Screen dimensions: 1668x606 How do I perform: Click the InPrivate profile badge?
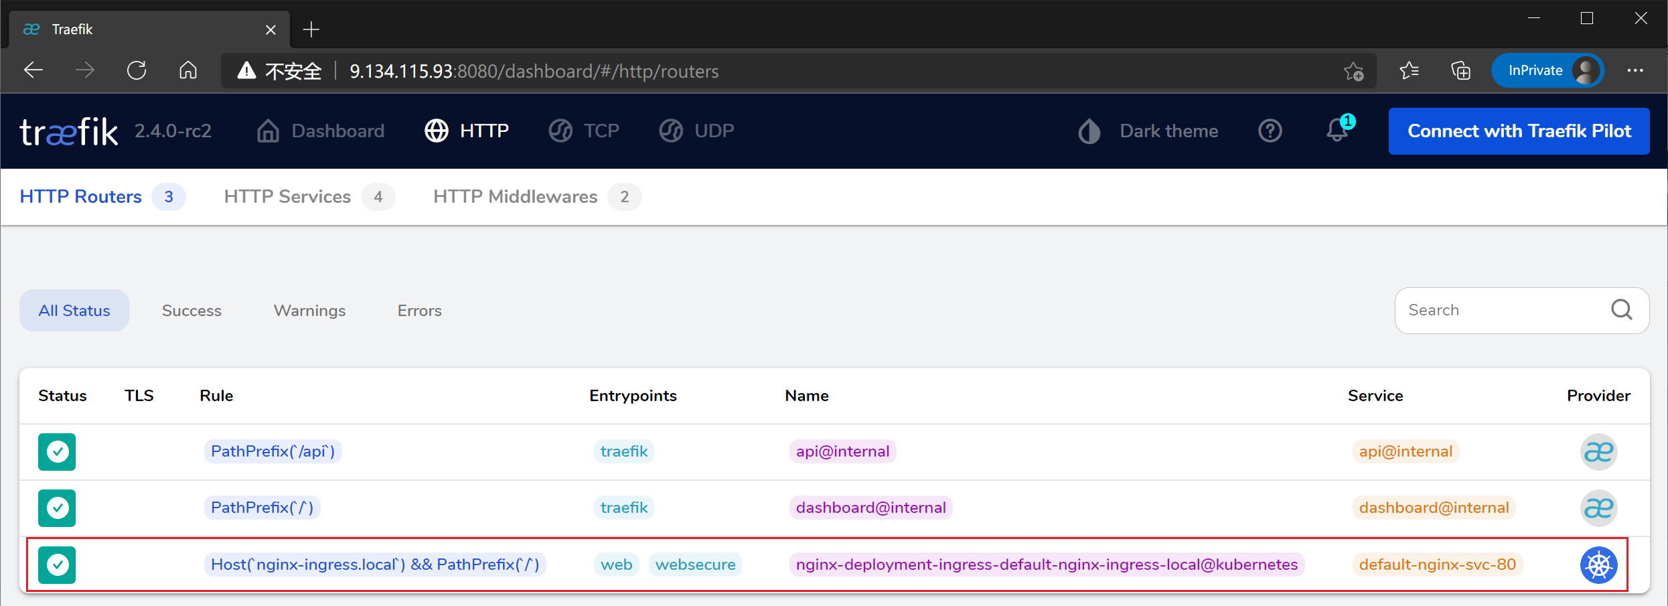click(1547, 70)
